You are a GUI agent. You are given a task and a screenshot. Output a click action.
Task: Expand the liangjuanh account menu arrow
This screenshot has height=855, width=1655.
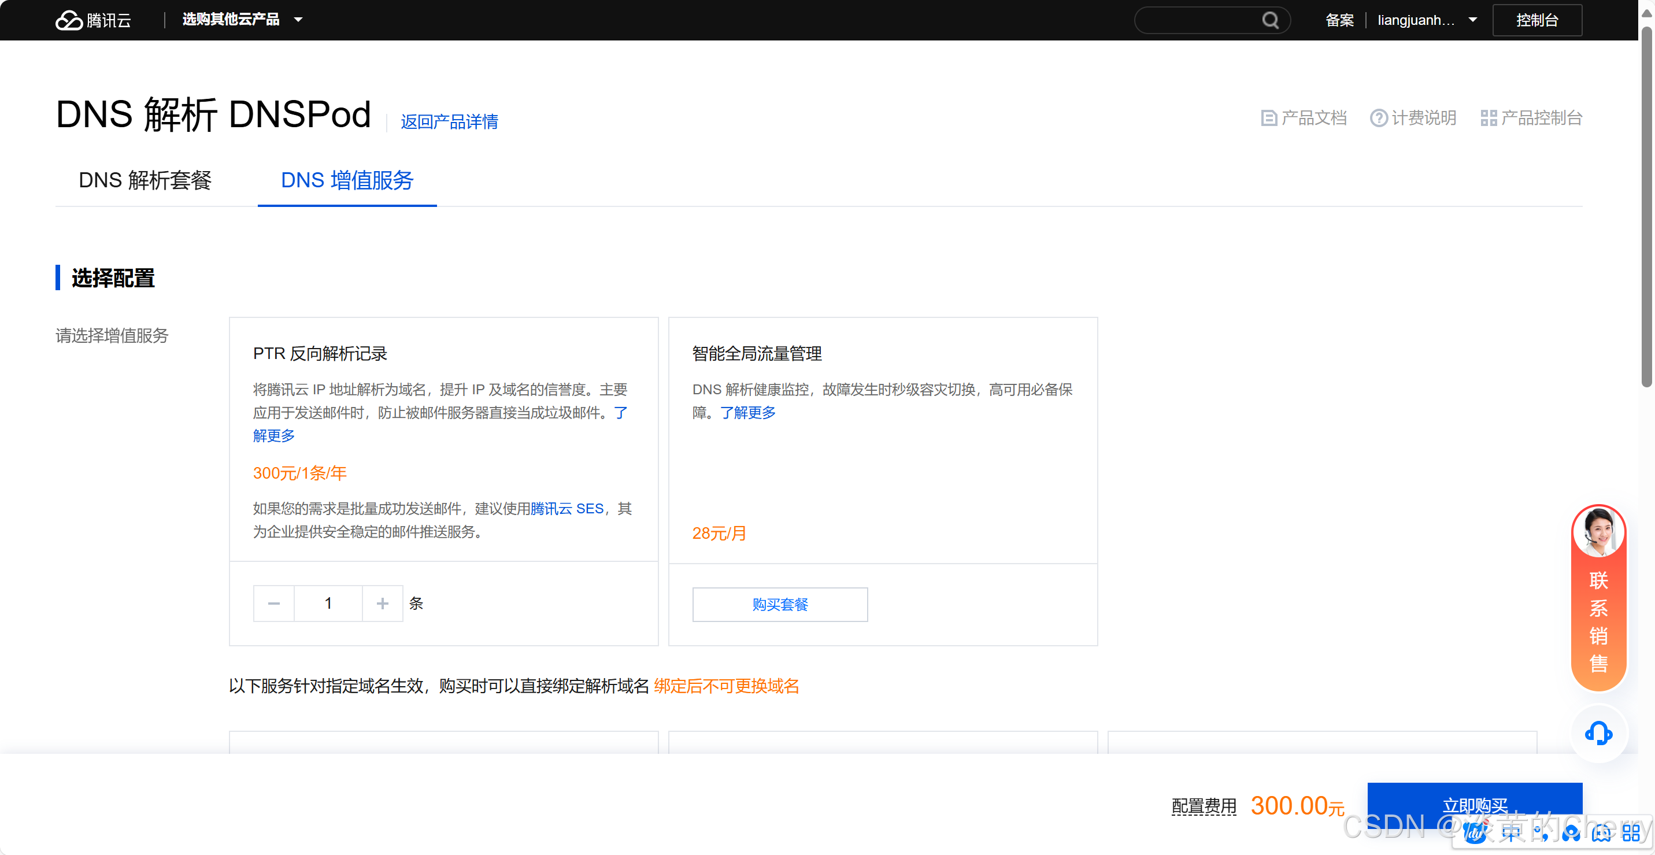(x=1472, y=20)
